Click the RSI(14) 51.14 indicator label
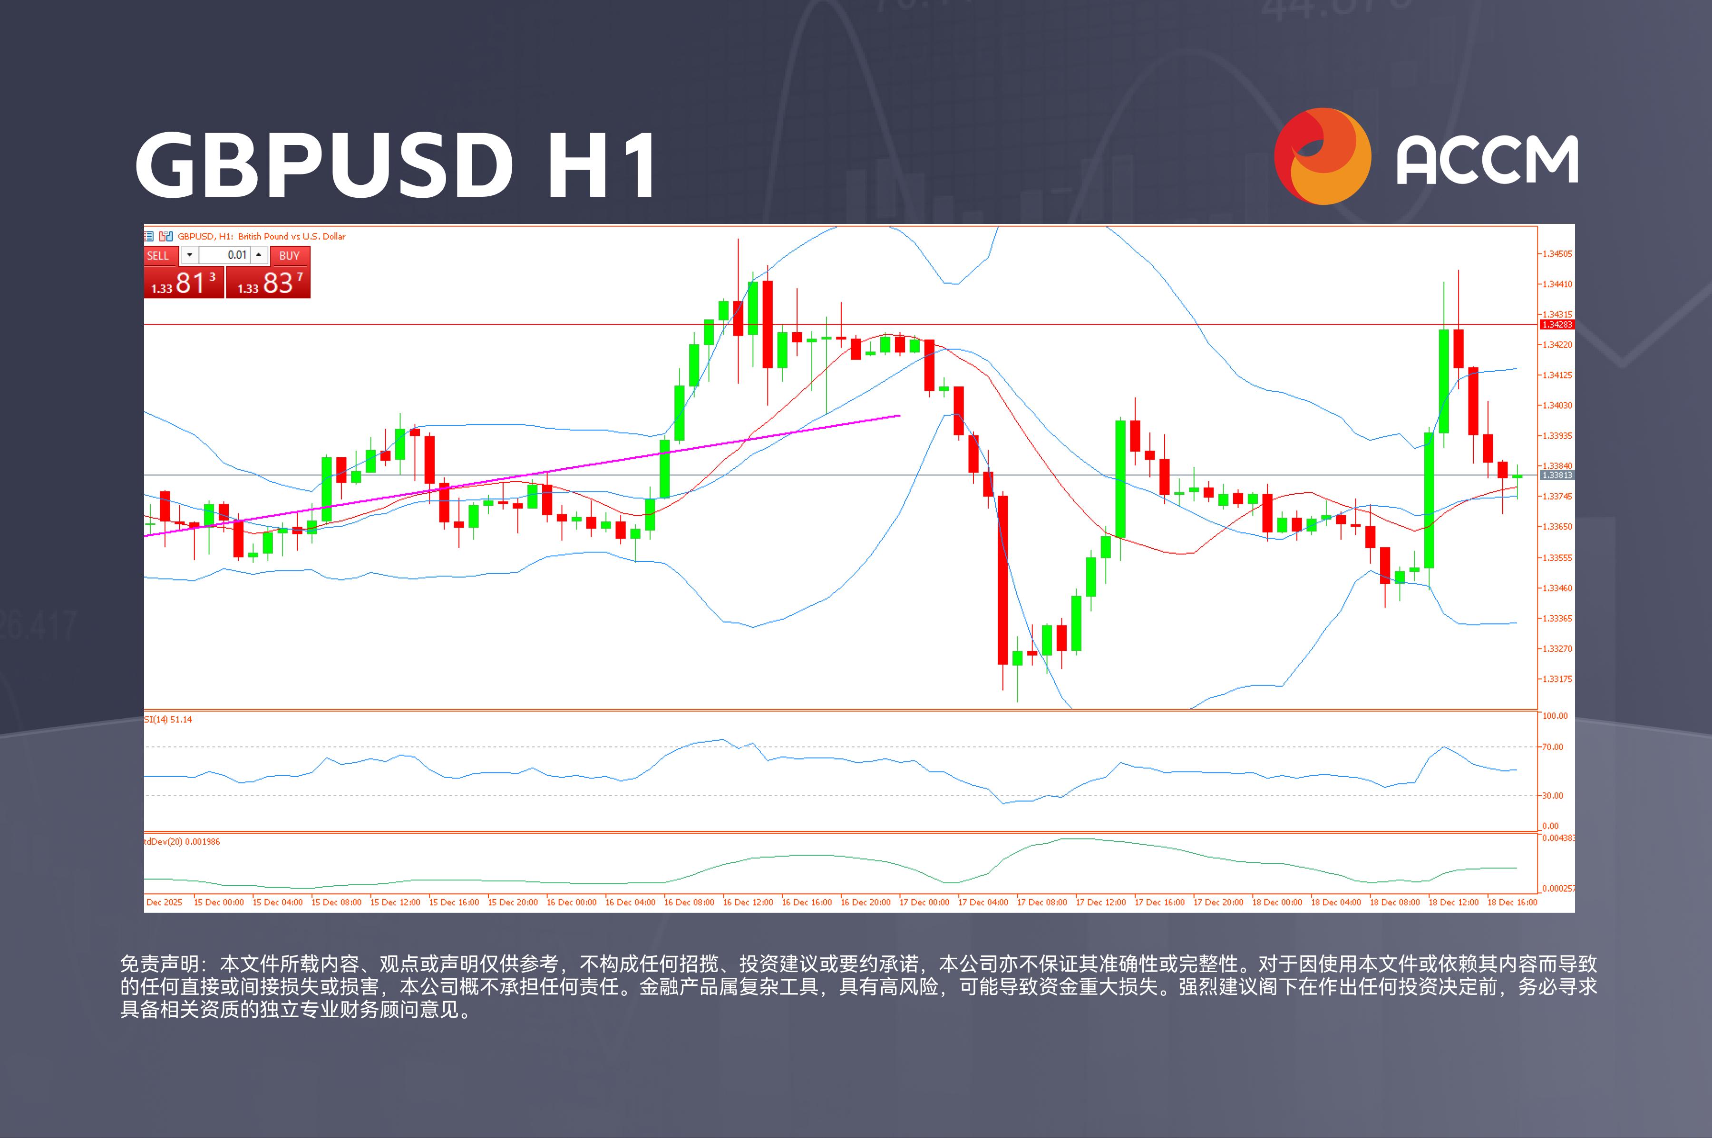The width and height of the screenshot is (1712, 1138). [168, 719]
